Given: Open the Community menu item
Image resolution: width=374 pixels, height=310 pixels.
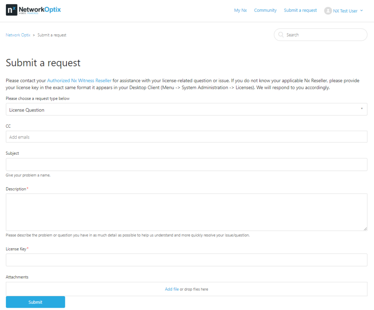Looking at the screenshot, I should click(265, 10).
